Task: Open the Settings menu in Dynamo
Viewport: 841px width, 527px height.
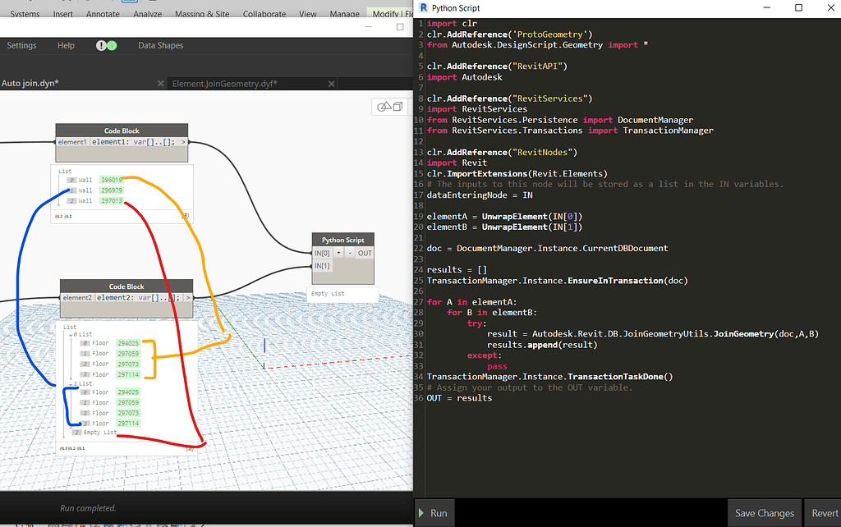Action: point(21,45)
